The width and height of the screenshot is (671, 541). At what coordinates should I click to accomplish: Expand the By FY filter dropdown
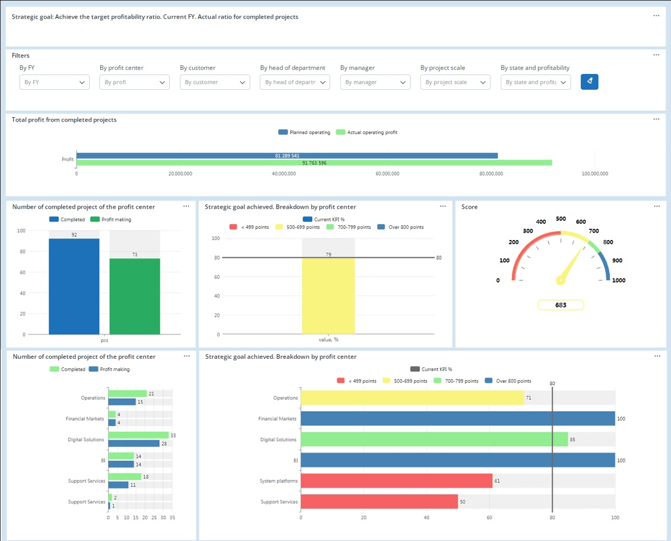click(54, 82)
